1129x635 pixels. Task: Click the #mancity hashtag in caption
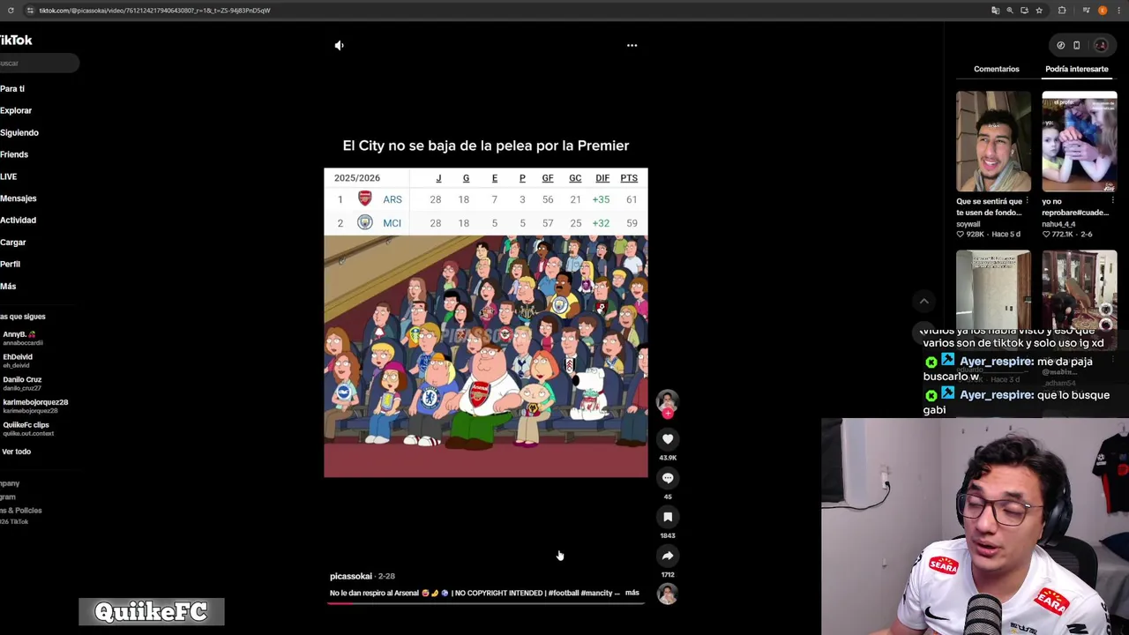coord(597,593)
